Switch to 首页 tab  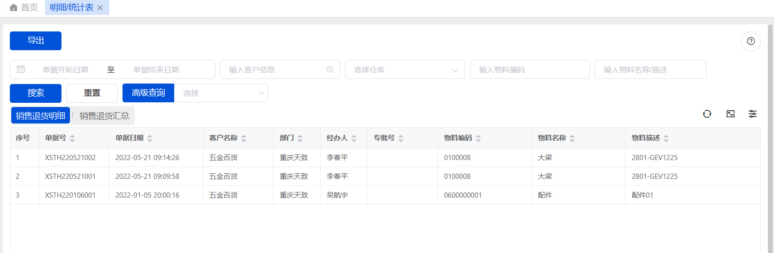coord(24,8)
